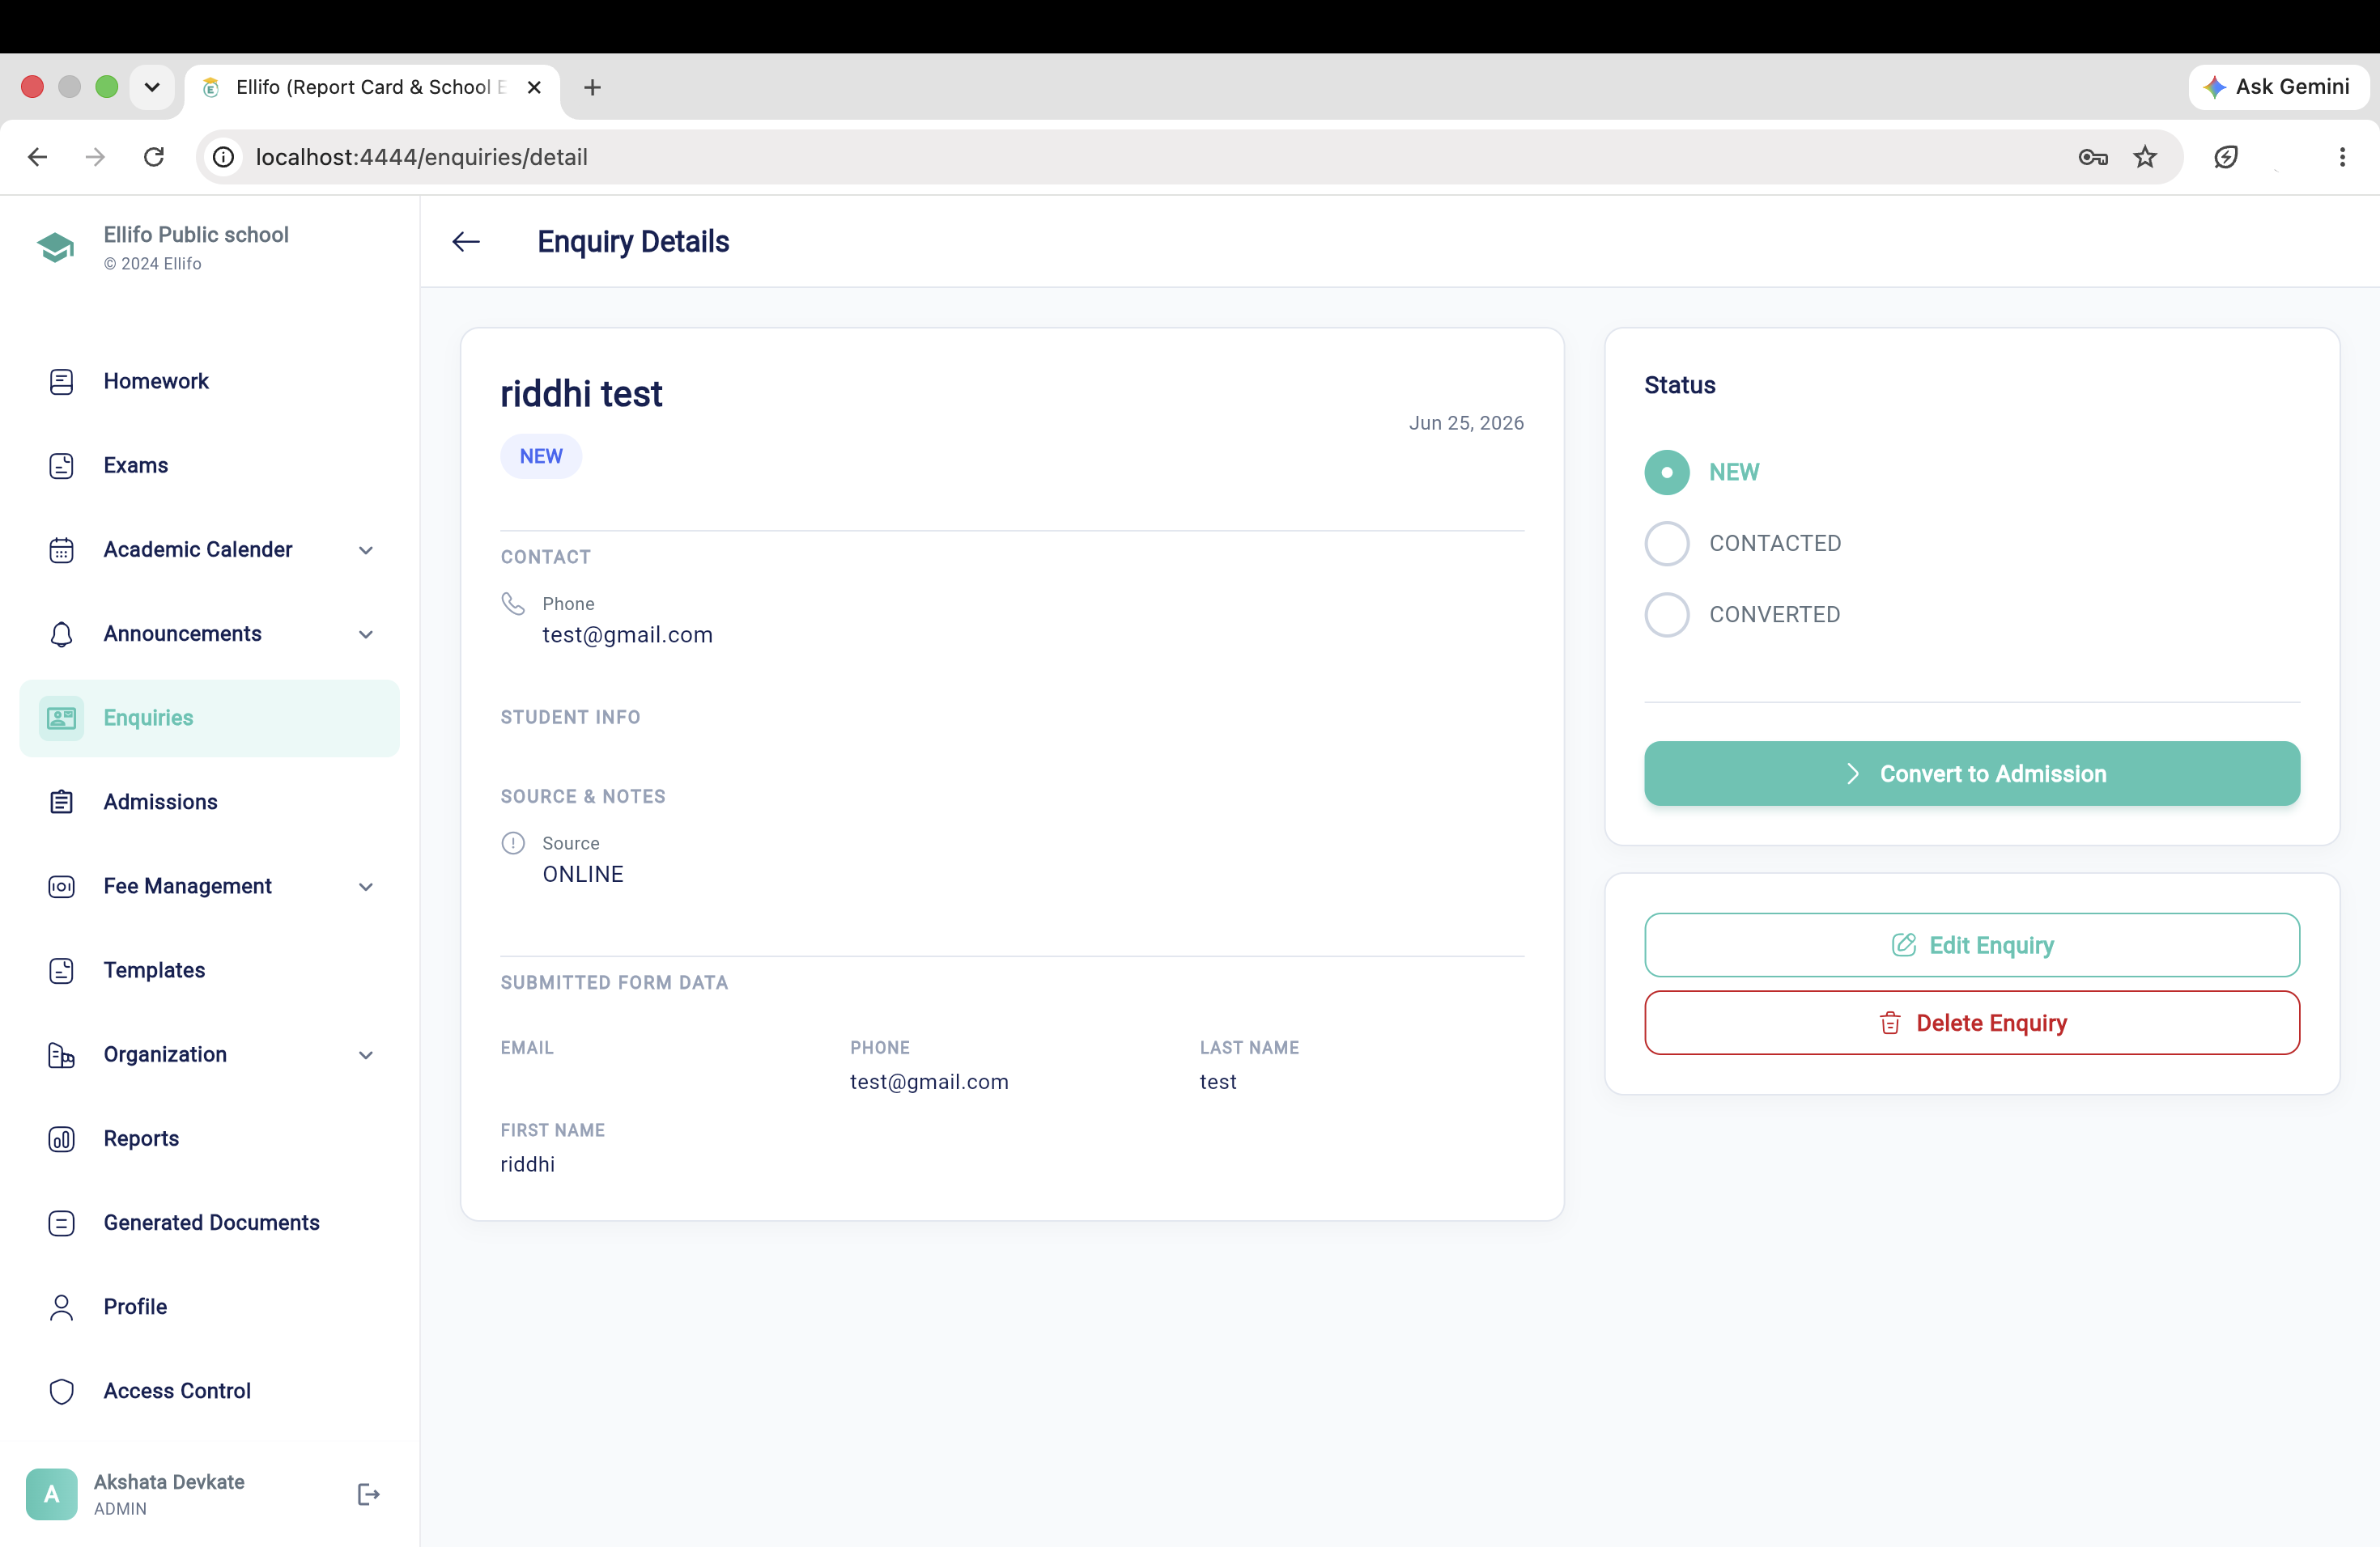Expand the Organization chevron
This screenshot has height=1547, width=2380.
[366, 1054]
